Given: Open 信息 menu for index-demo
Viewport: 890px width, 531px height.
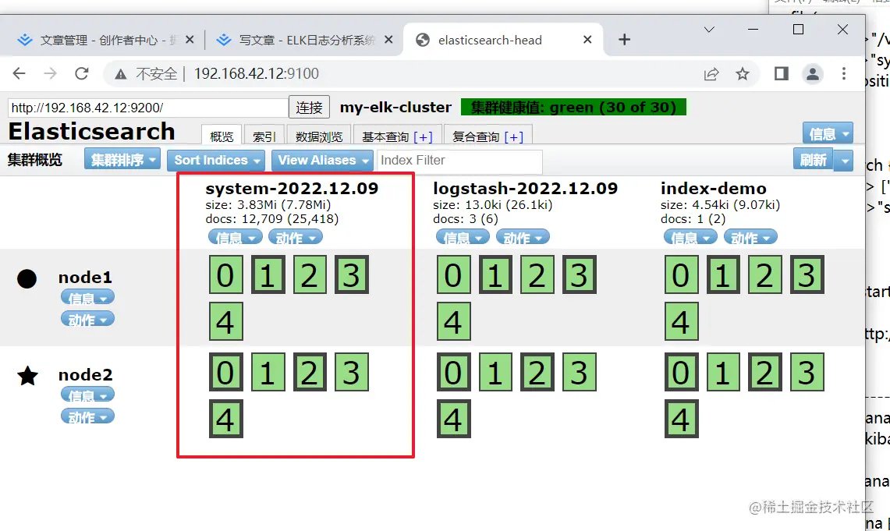Looking at the screenshot, I should pyautogui.click(x=690, y=237).
